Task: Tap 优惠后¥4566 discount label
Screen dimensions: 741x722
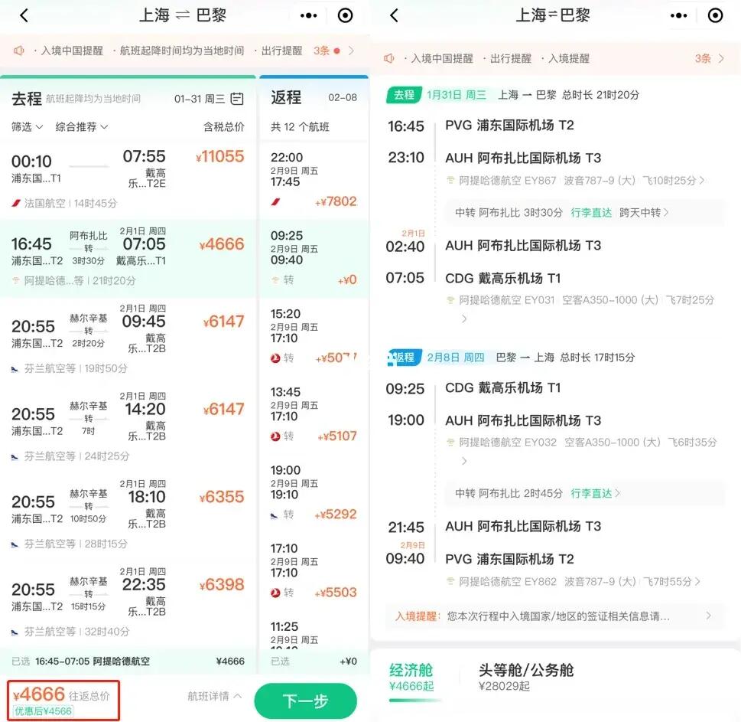Action: (43, 711)
